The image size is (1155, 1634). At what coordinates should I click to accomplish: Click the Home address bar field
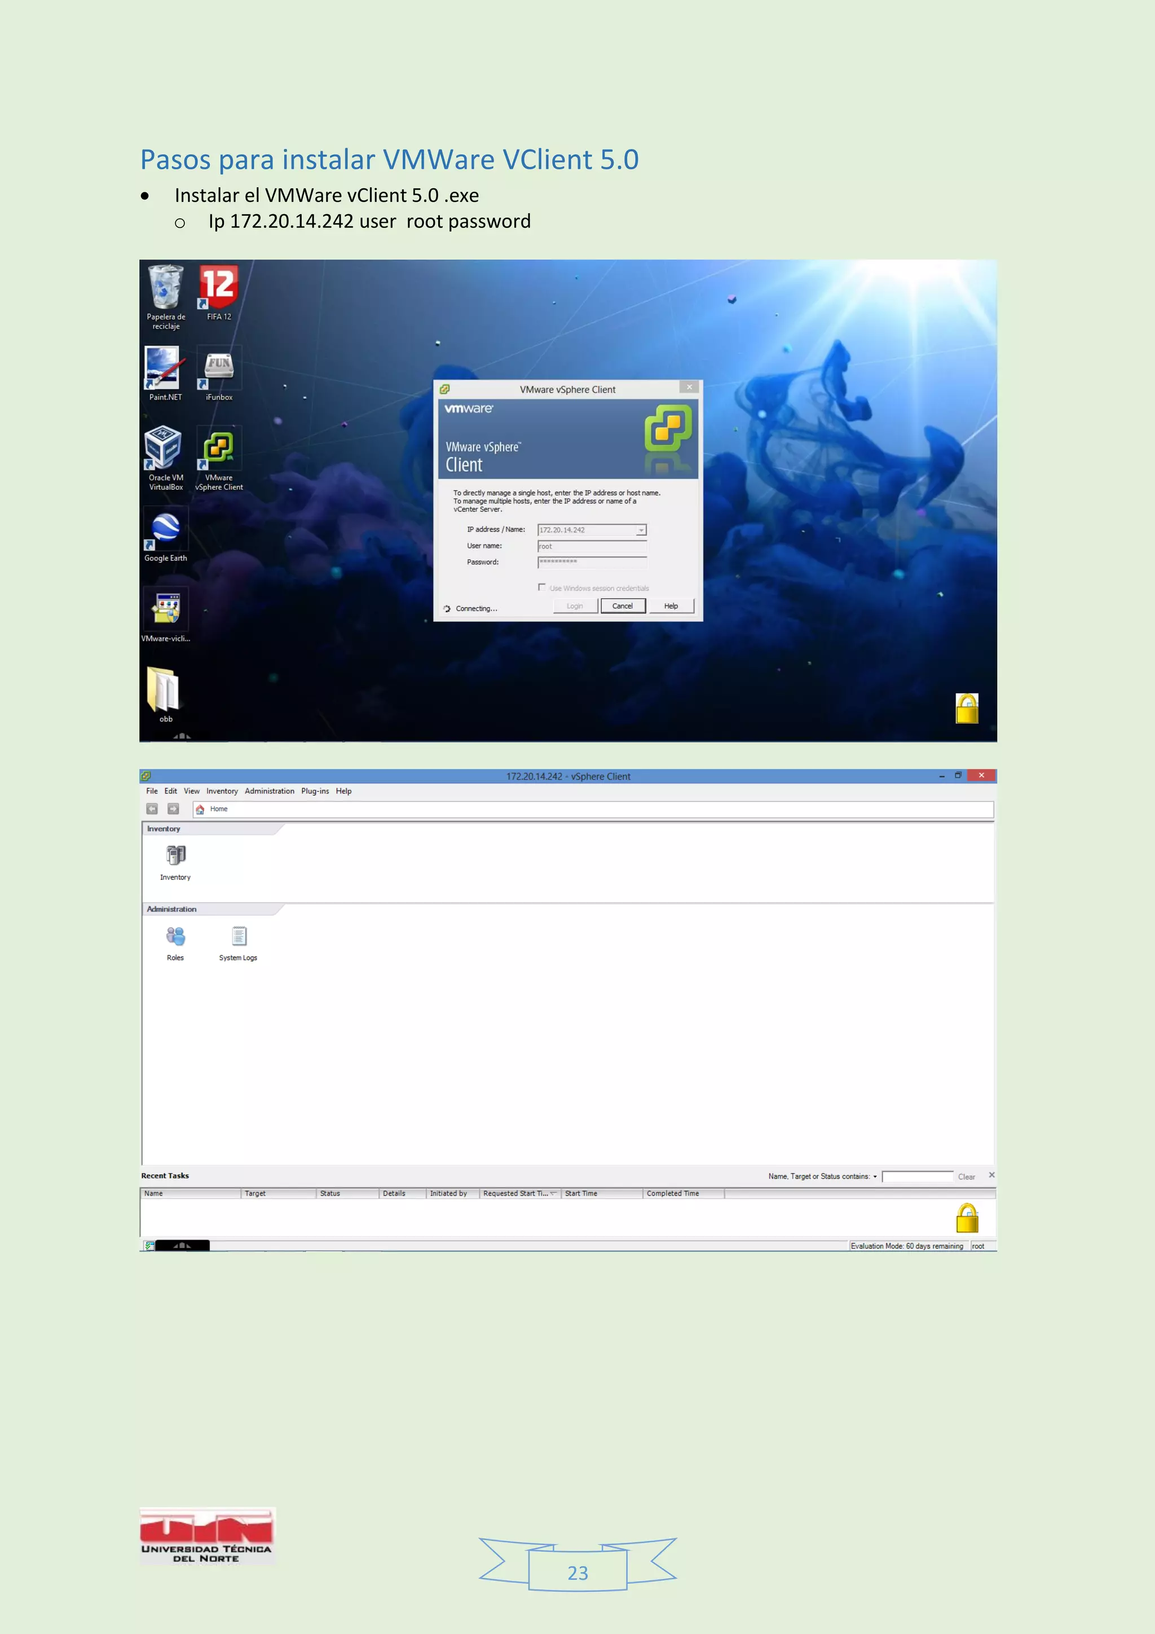point(593,809)
